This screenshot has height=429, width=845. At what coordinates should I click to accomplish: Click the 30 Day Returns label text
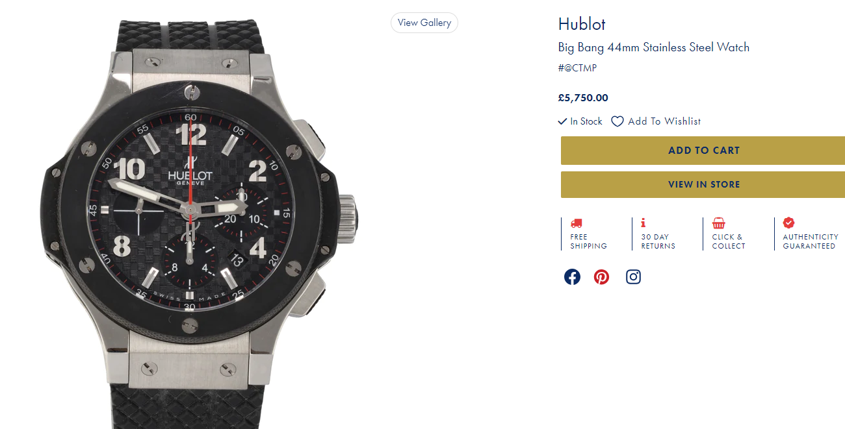click(658, 241)
